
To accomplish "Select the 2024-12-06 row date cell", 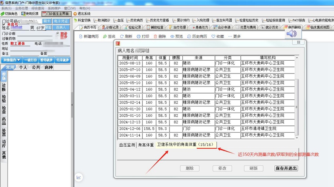I will pos(130,129).
